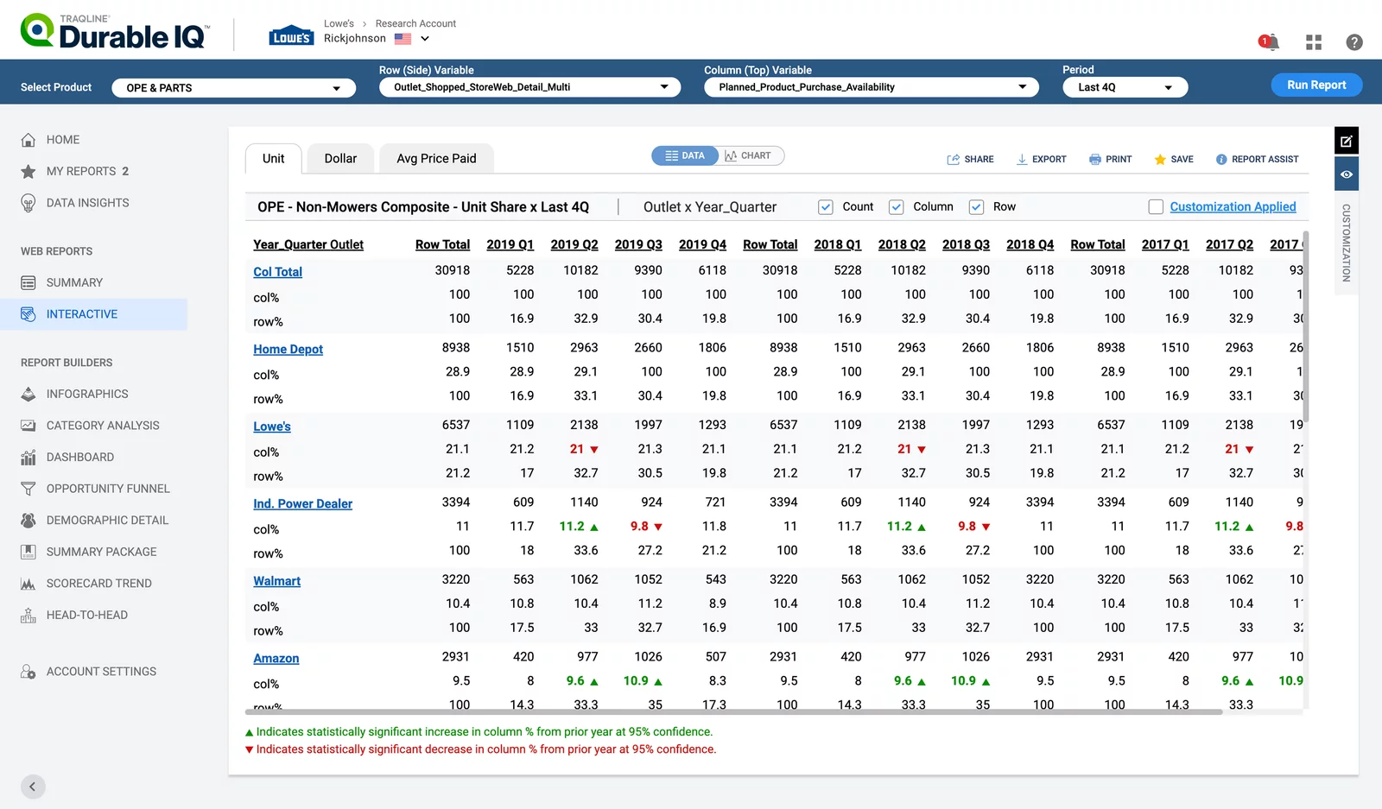Image resolution: width=1382 pixels, height=809 pixels.
Task: Click the horizontal table scrollbar
Action: pyautogui.click(x=733, y=712)
